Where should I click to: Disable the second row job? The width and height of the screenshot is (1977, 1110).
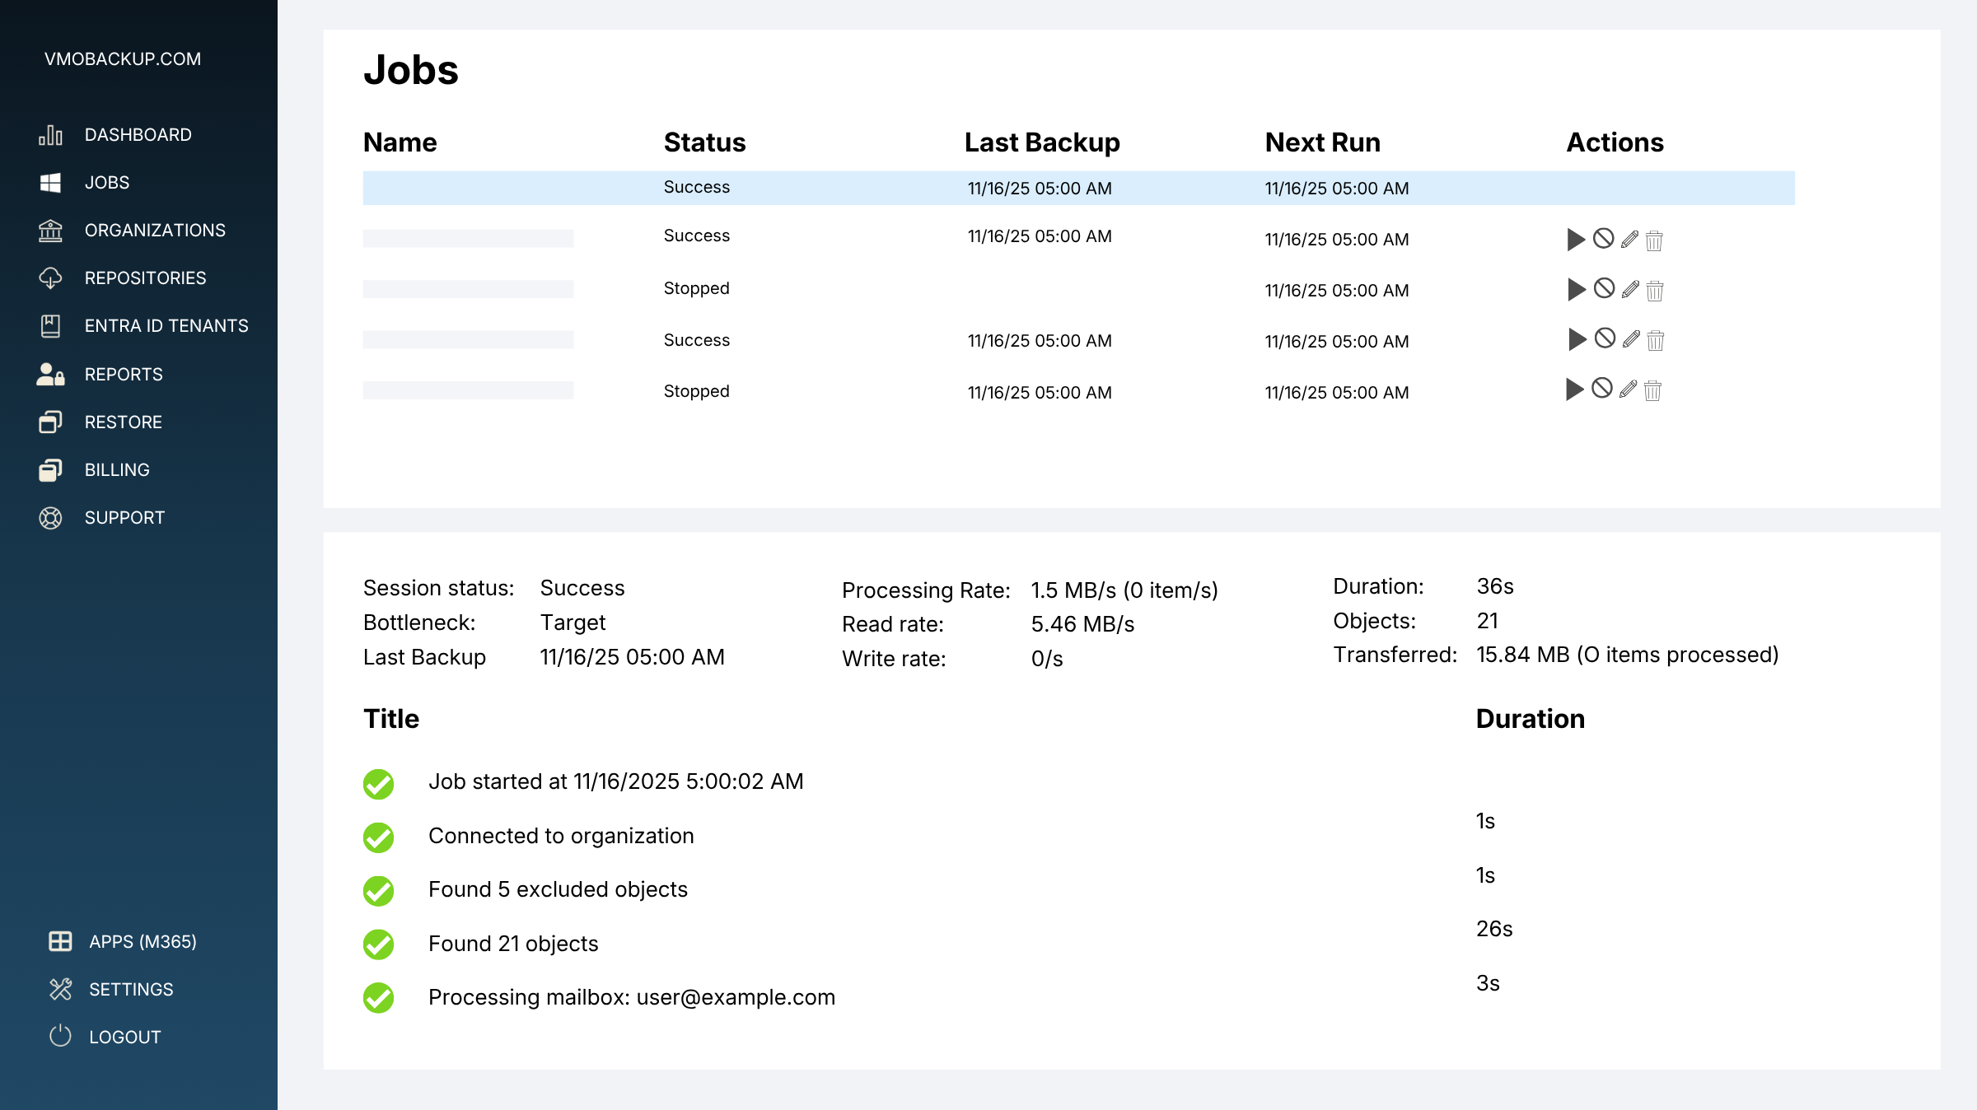(1603, 239)
